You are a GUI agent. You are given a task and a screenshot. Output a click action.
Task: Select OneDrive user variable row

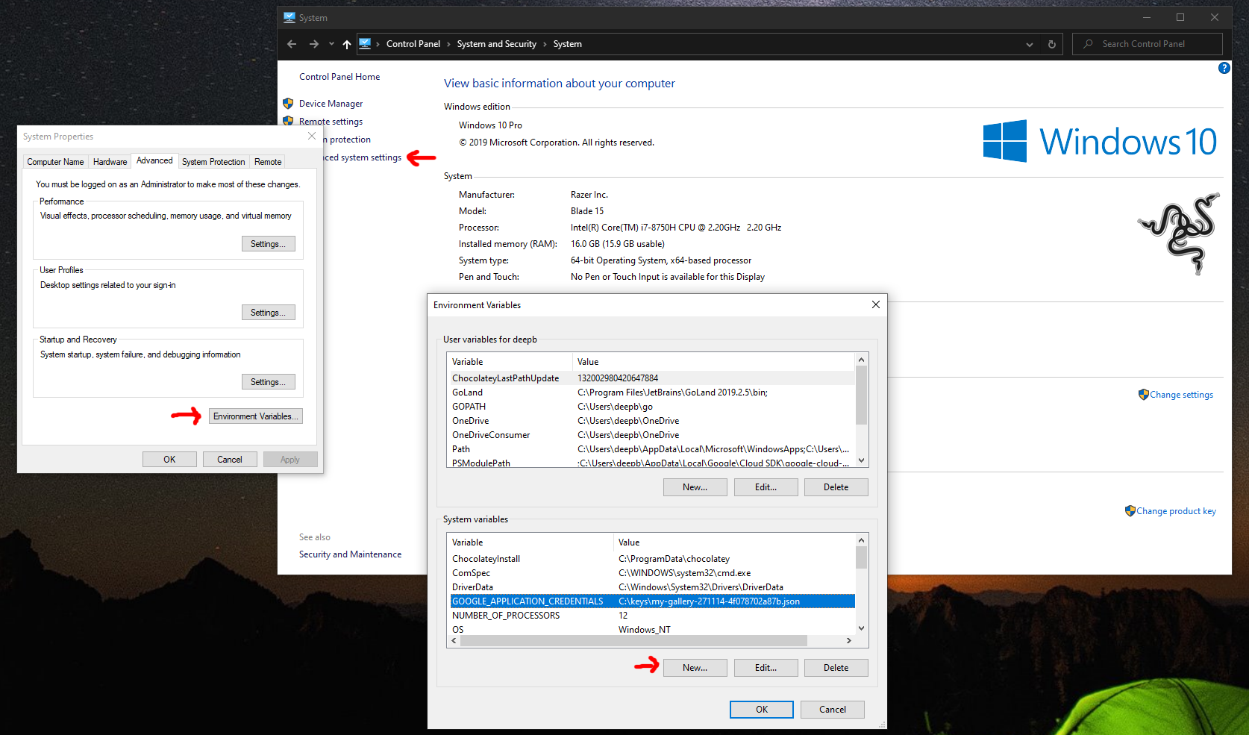651,421
